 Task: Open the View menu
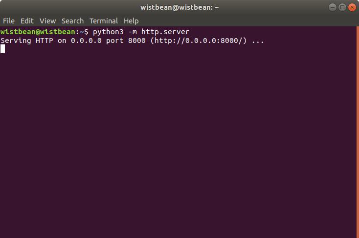47,21
